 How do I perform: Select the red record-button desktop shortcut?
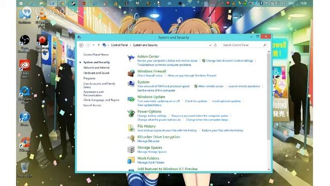click(x=42, y=43)
